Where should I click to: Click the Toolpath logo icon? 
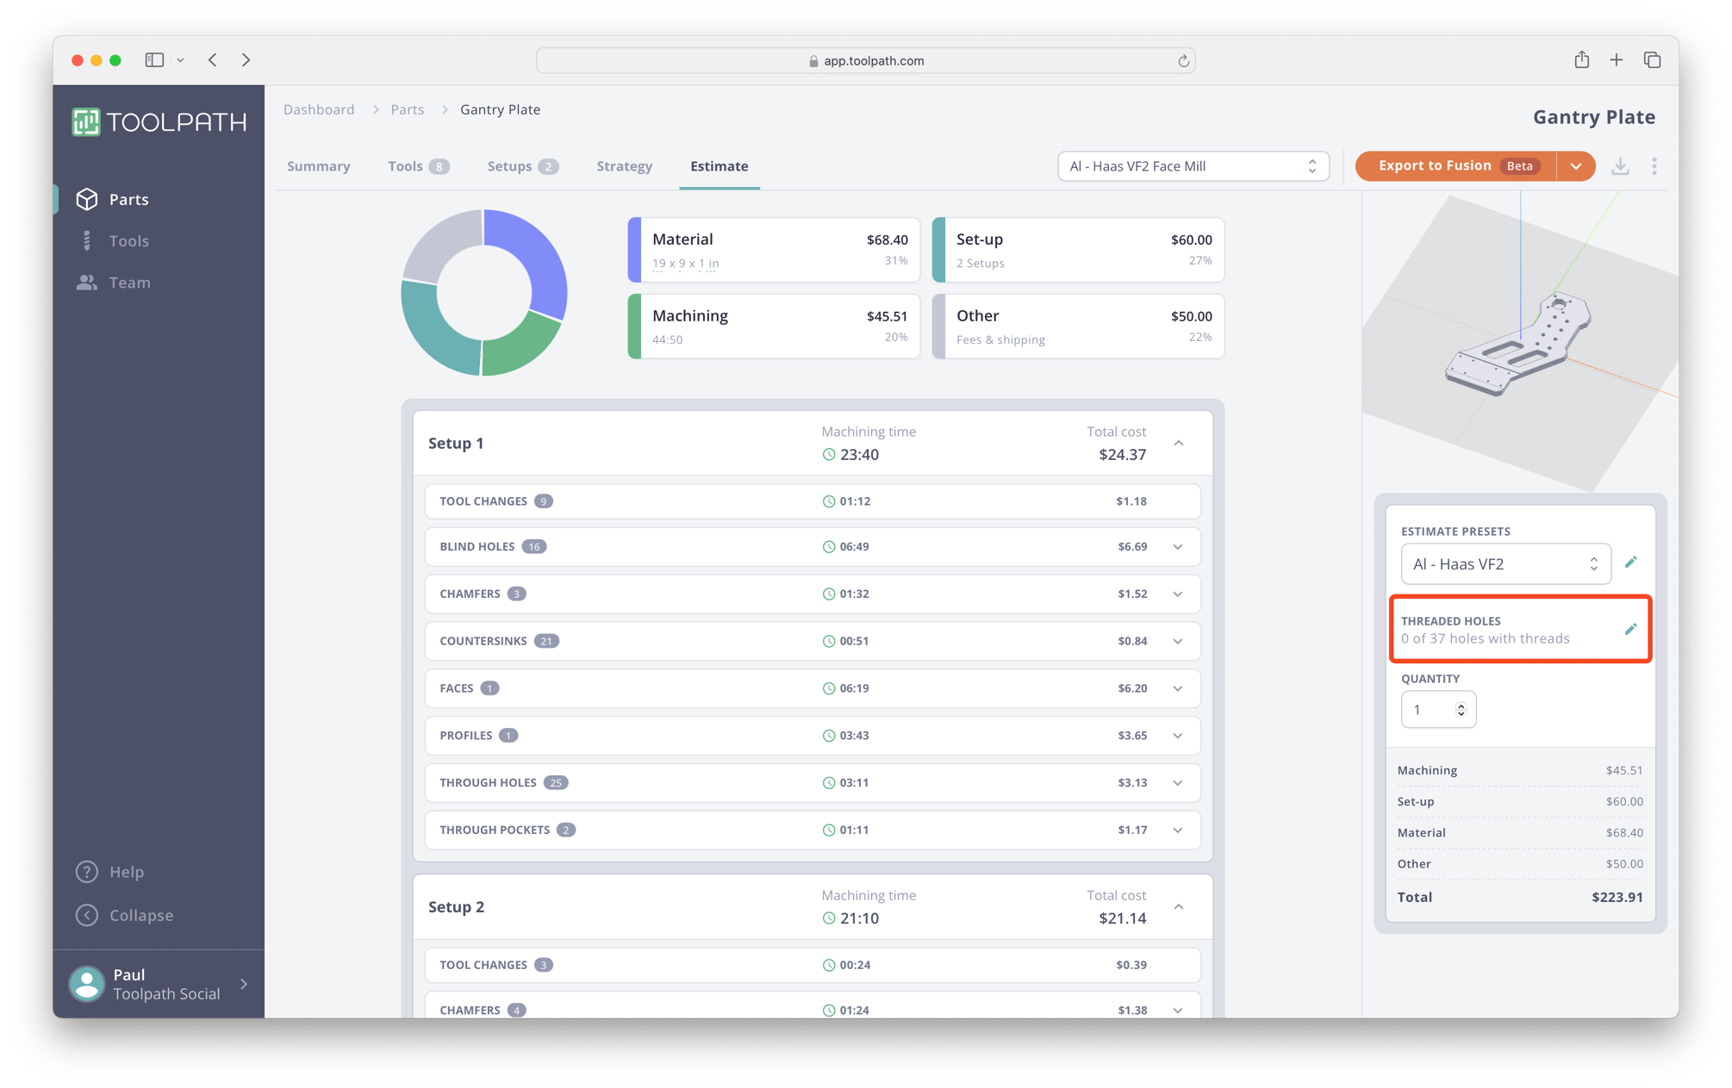pos(86,121)
